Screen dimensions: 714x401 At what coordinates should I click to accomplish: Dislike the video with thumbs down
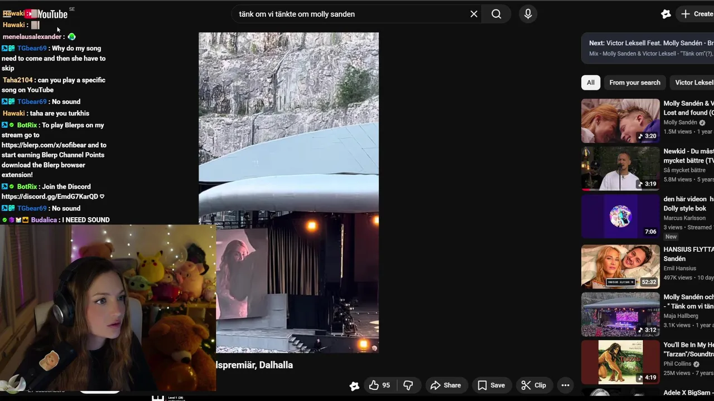tap(408, 385)
